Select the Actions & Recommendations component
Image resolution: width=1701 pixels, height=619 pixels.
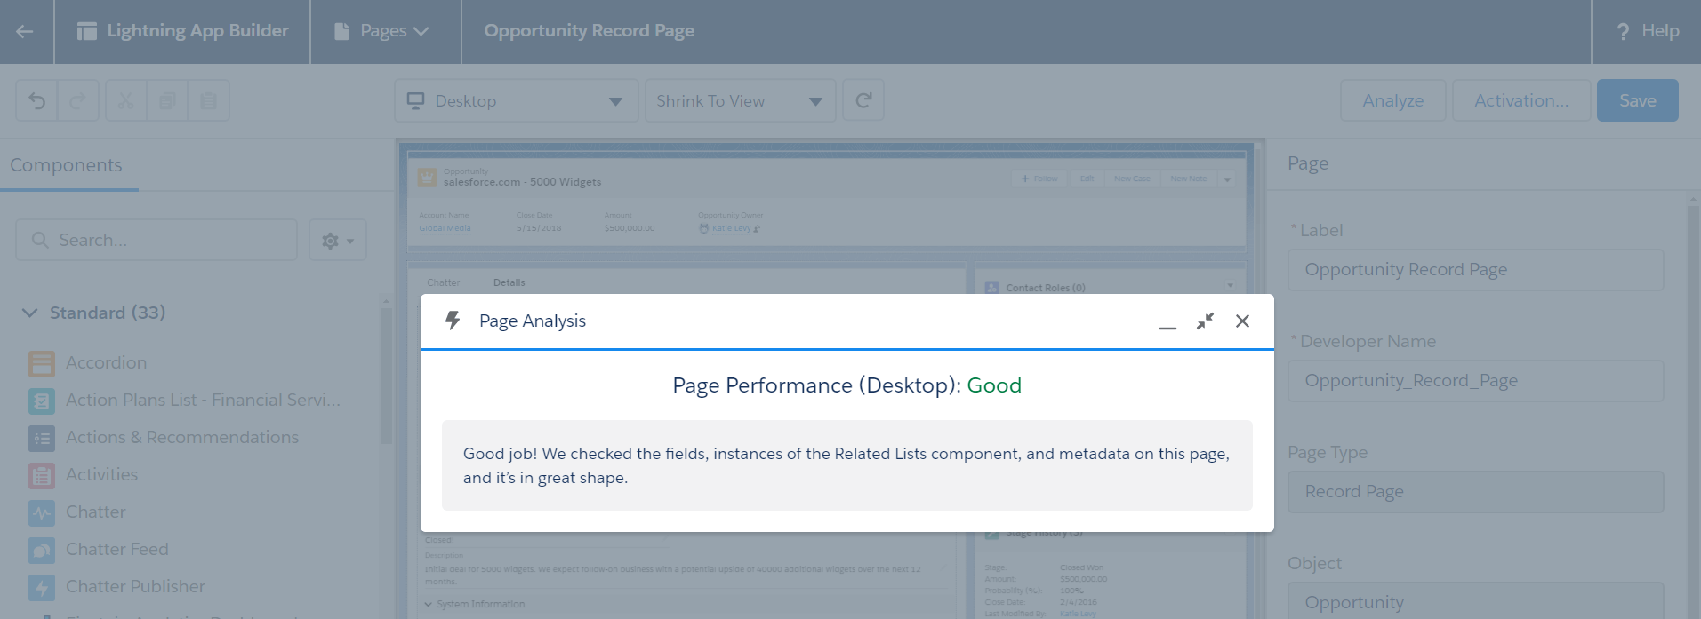coord(164,437)
